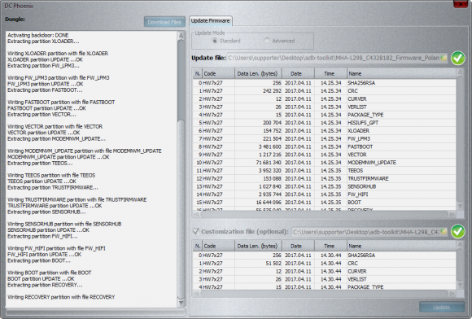Image resolution: width=472 pixels, height=319 pixels.
Task: Select the SENSORHUB row in update table
Action: pos(324,186)
